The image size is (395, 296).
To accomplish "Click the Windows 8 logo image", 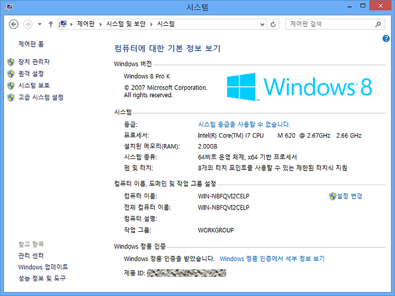I will pos(300,87).
